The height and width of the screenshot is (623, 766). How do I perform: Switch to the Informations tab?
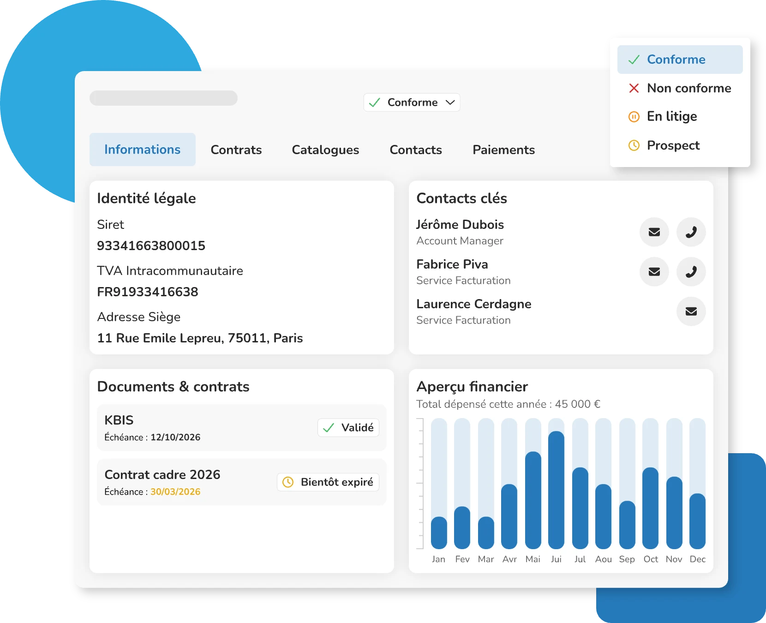pyautogui.click(x=143, y=150)
